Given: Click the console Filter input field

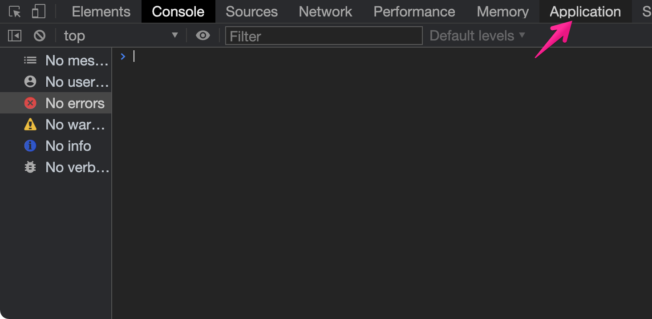Looking at the screenshot, I should [324, 36].
